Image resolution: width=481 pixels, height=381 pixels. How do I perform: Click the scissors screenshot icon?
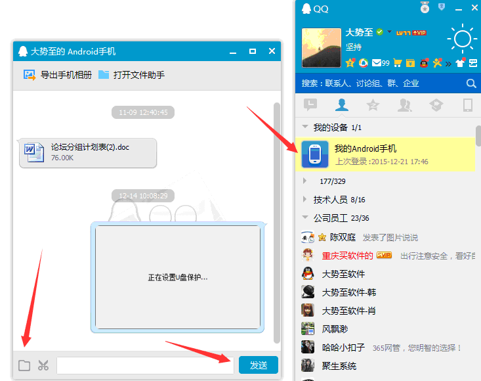coord(43,365)
